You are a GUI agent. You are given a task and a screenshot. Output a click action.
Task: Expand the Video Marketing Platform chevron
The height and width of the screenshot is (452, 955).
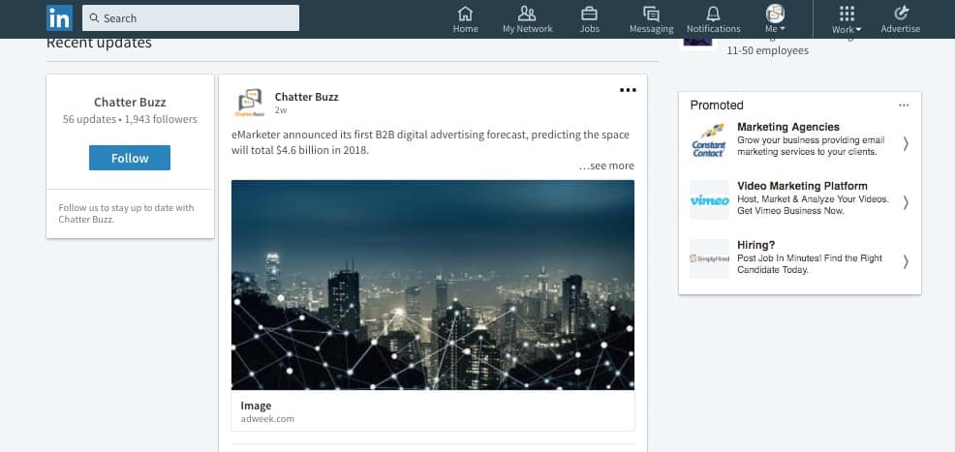pyautogui.click(x=906, y=202)
